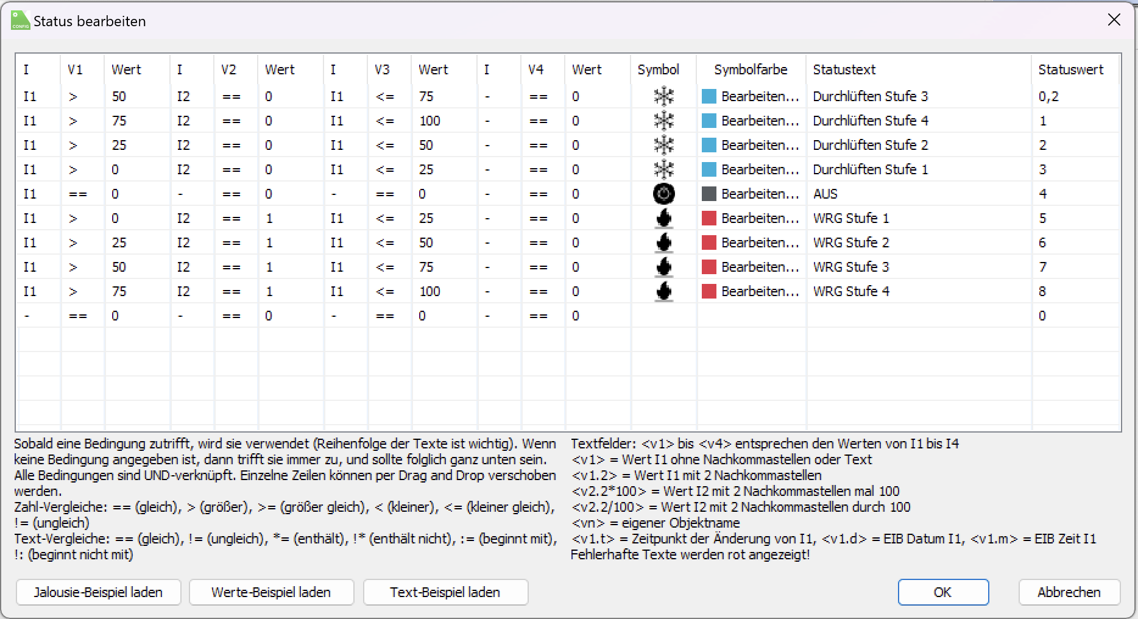Click the flame symbol for WRG Stufe 1
The width and height of the screenshot is (1138, 619).
pos(663,218)
